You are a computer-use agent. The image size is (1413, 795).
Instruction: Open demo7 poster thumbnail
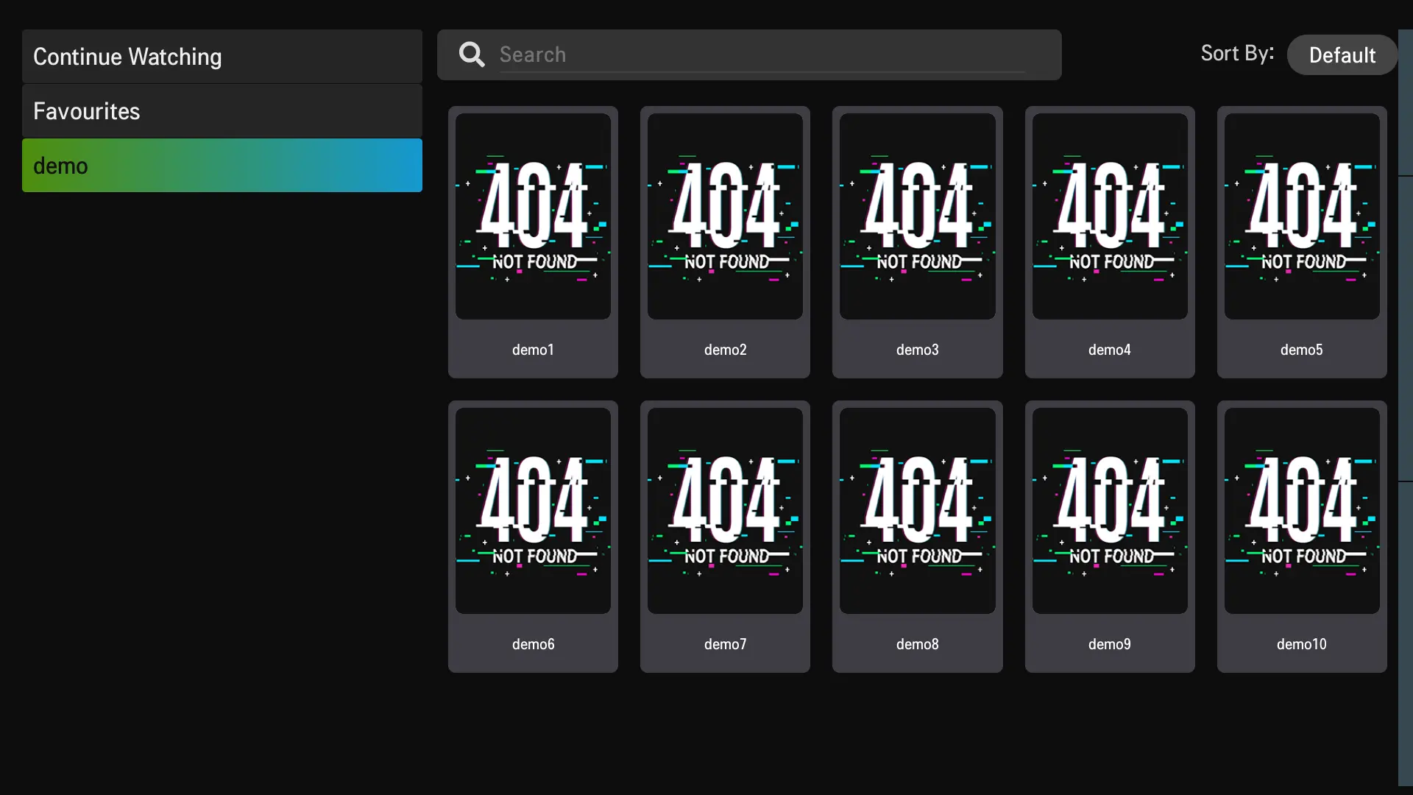coord(725,511)
